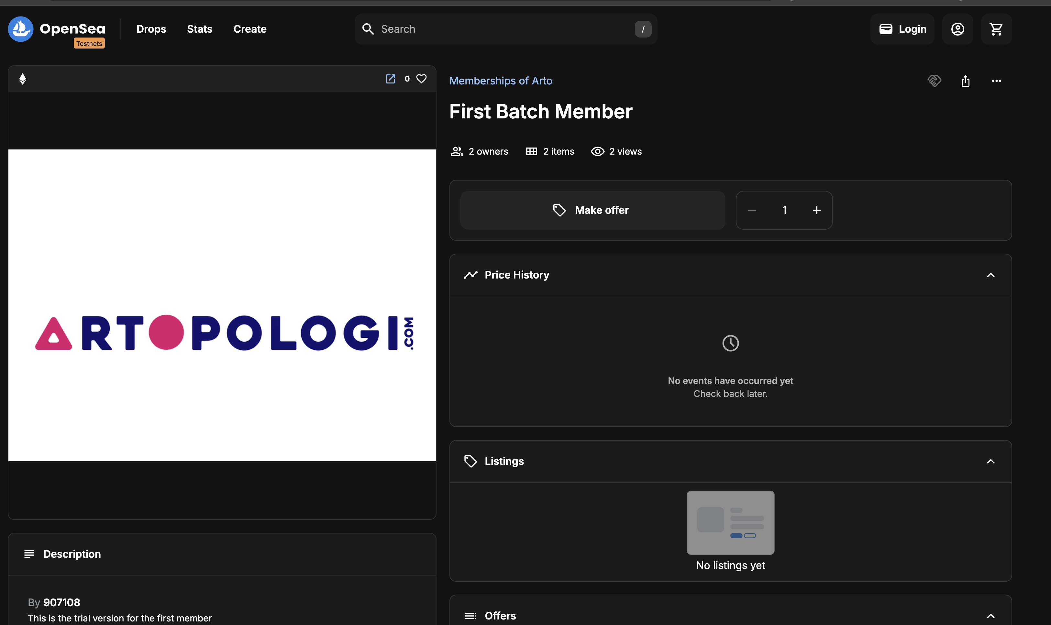This screenshot has height=625, width=1051.
Task: Click the shopping cart icon
Action: 996,29
